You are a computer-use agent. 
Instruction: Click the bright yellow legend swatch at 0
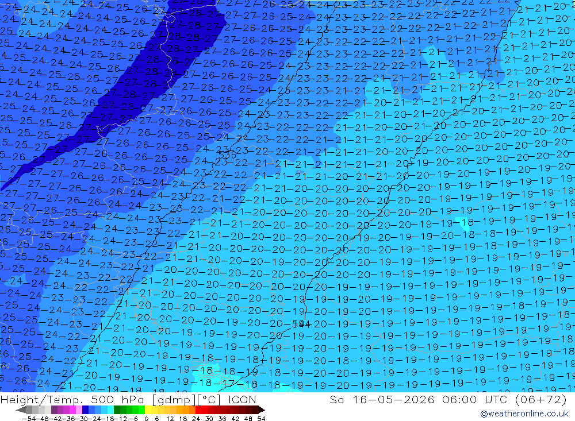coord(148,410)
